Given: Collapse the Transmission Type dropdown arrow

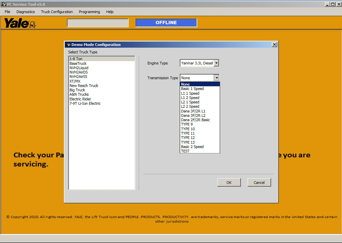Looking at the screenshot, I should click(x=216, y=78).
